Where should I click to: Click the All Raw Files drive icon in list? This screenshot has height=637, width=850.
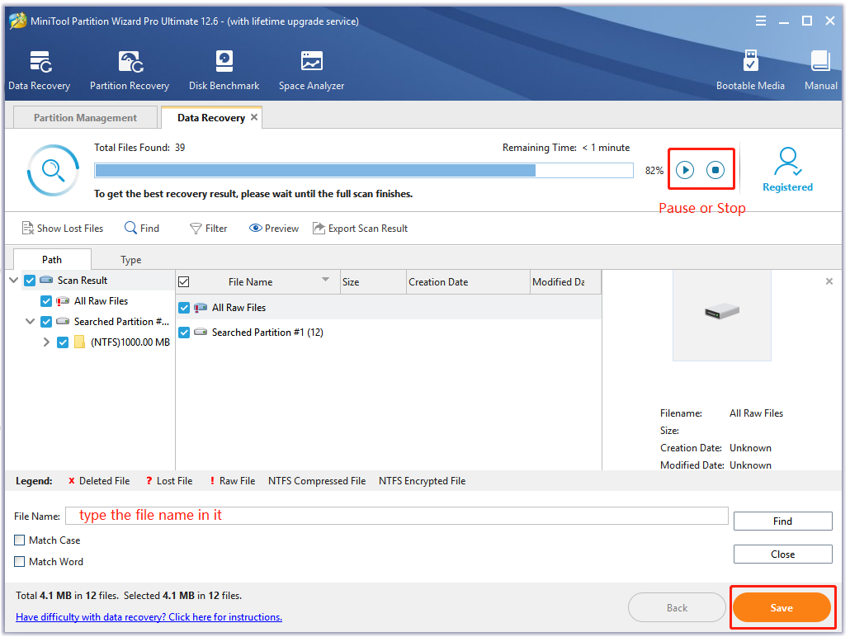tap(201, 308)
